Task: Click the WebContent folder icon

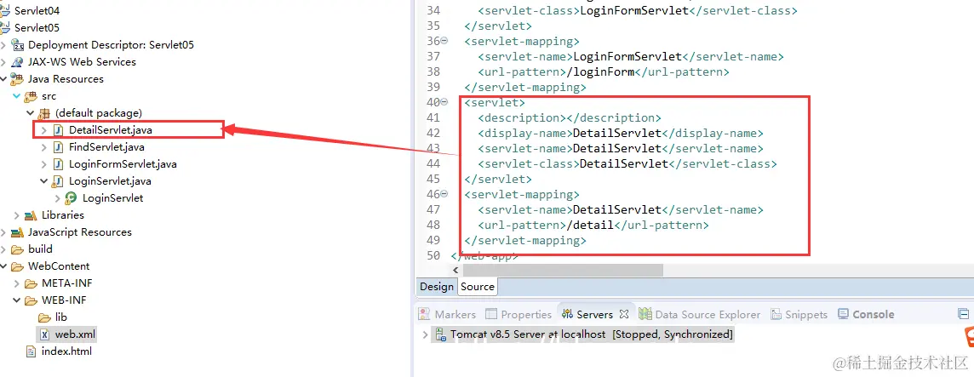Action: (18, 266)
